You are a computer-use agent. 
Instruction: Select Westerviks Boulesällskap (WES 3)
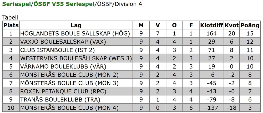point(76,58)
